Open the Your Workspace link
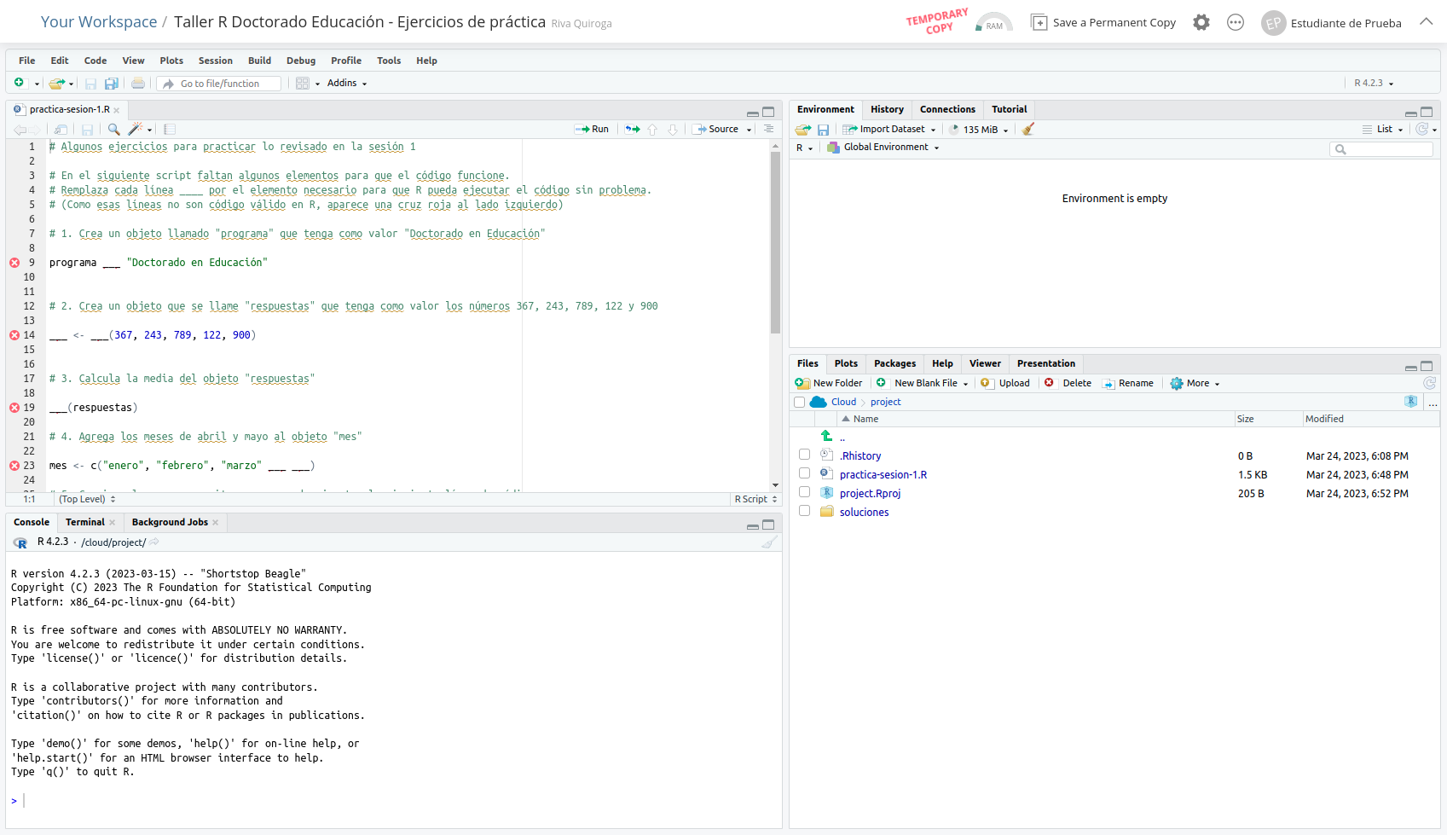 (x=99, y=22)
